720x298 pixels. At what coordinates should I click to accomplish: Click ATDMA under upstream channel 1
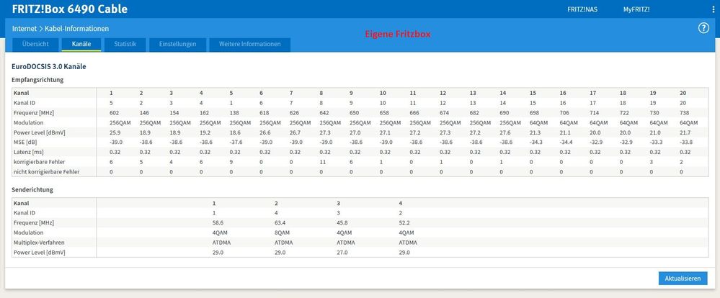[221, 243]
